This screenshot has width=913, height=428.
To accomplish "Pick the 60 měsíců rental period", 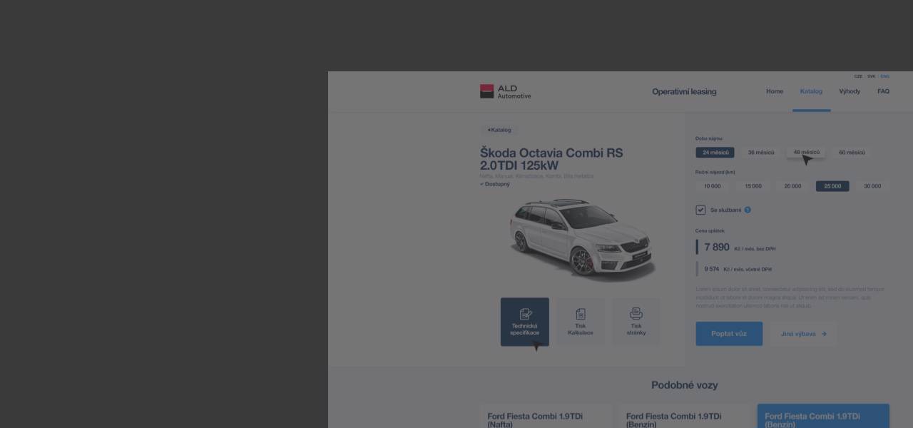I will (852, 153).
